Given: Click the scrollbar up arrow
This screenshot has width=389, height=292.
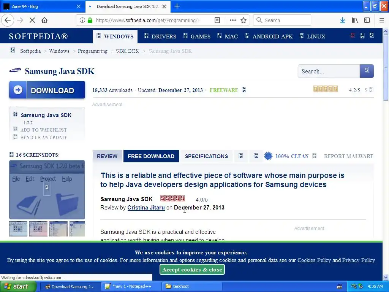Looking at the screenshot, I should pyautogui.click(x=386, y=31).
